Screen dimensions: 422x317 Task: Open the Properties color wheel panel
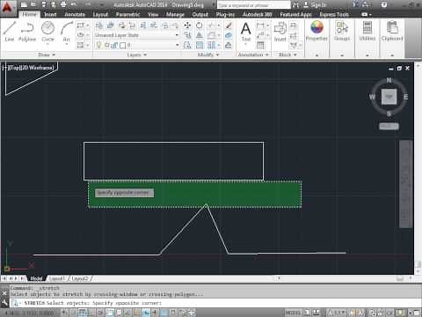click(x=316, y=31)
